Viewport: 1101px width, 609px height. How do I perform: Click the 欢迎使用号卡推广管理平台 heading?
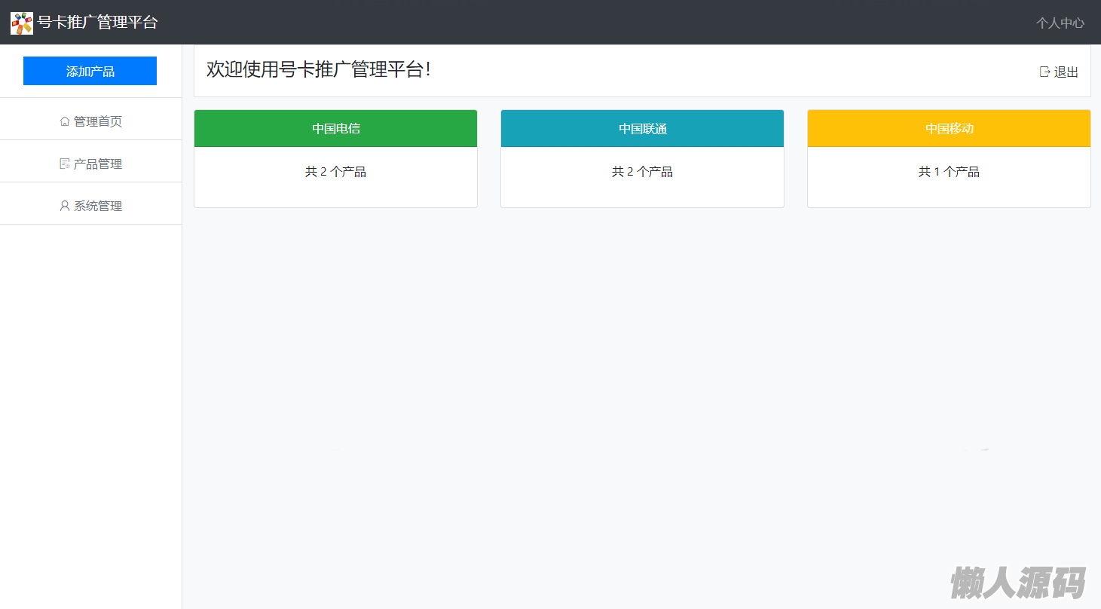[318, 69]
